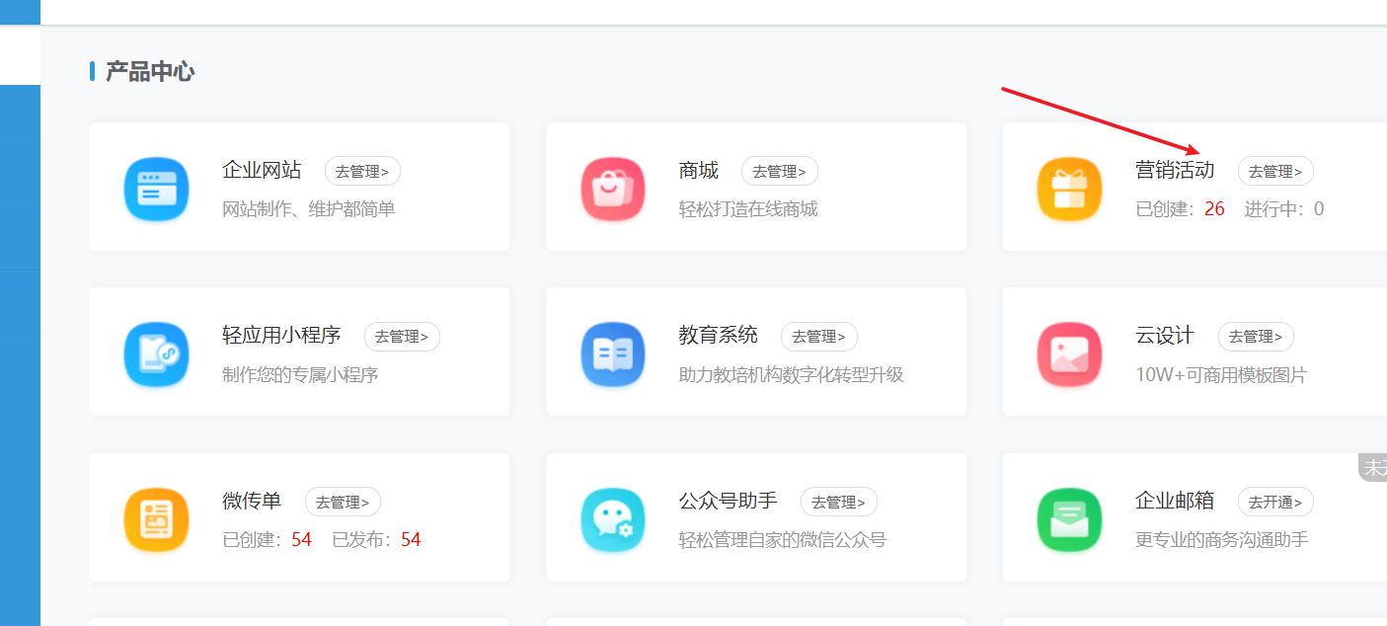Image resolution: width=1387 pixels, height=626 pixels.
Task: Click 去管理 on the 微传单 card
Action: coord(343,501)
